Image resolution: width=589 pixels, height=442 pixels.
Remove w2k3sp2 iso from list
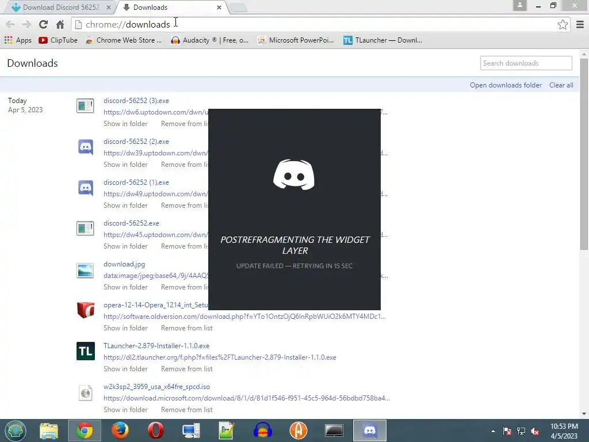pyautogui.click(x=187, y=410)
